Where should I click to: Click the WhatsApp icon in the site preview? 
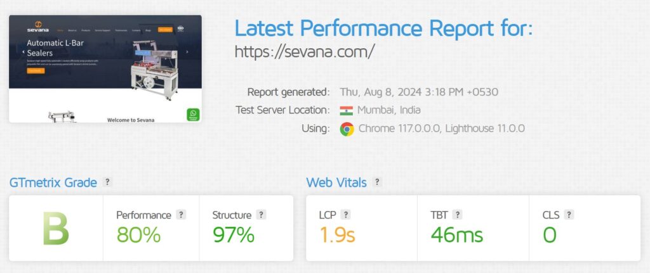coord(193,115)
